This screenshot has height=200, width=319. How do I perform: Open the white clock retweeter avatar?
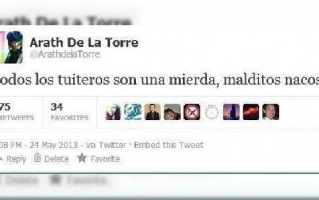[x=212, y=112]
